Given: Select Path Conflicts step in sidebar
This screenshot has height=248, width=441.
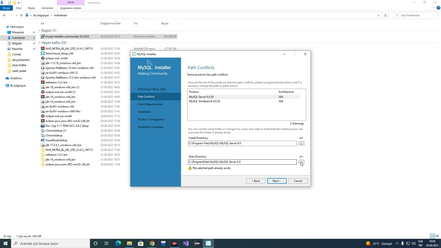Looking at the screenshot, I should pyautogui.click(x=155, y=96).
